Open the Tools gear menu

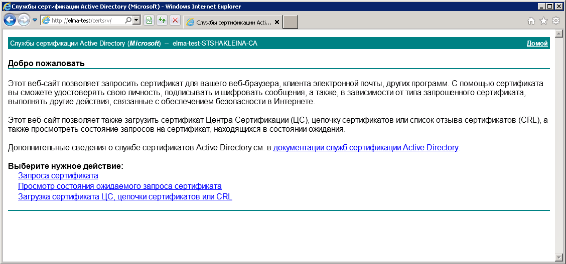(x=555, y=21)
